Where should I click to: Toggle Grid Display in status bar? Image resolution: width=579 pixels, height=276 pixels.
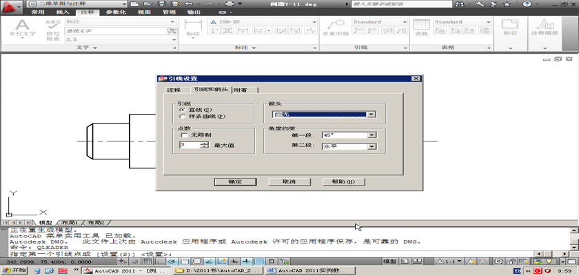148,262
